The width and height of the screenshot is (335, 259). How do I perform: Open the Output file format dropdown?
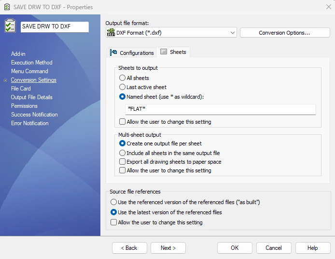171,33
